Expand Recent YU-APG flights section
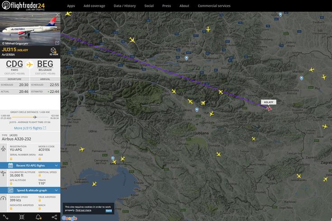Viewport: 332px width, 221px height. click(x=30, y=166)
